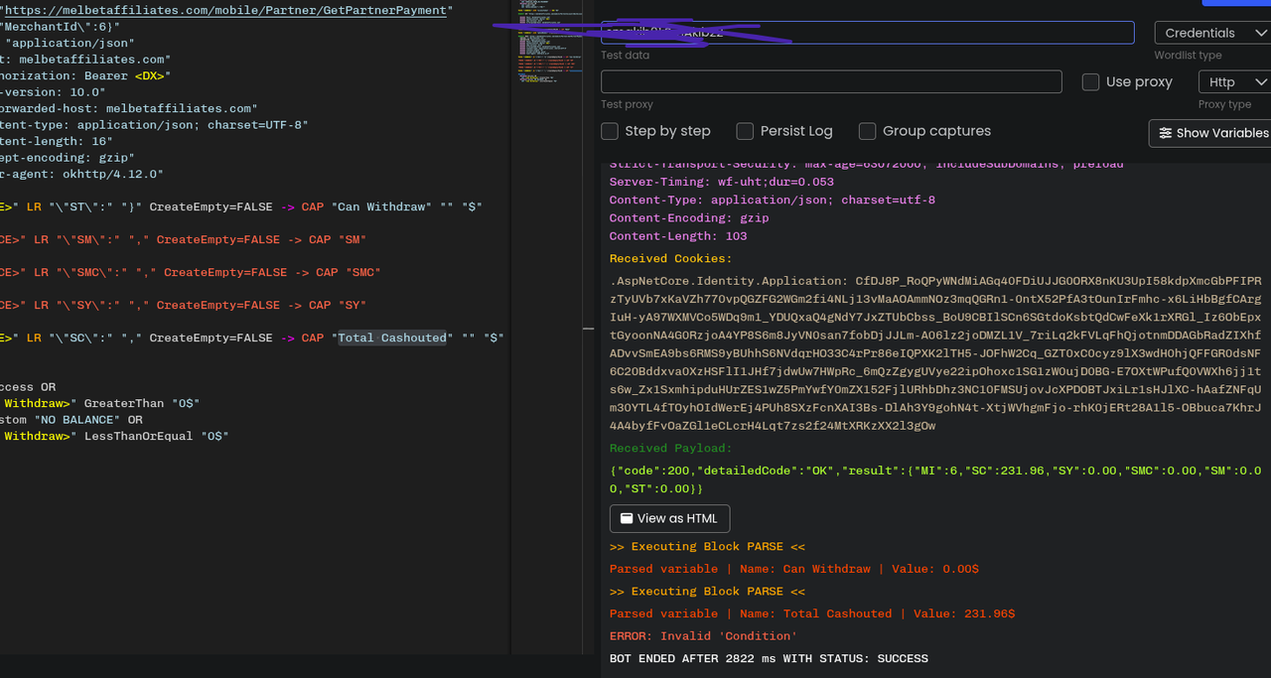Click the parsed Can Withdraw value 0.00$ line
This screenshot has height=678, width=1271.
[794, 569]
